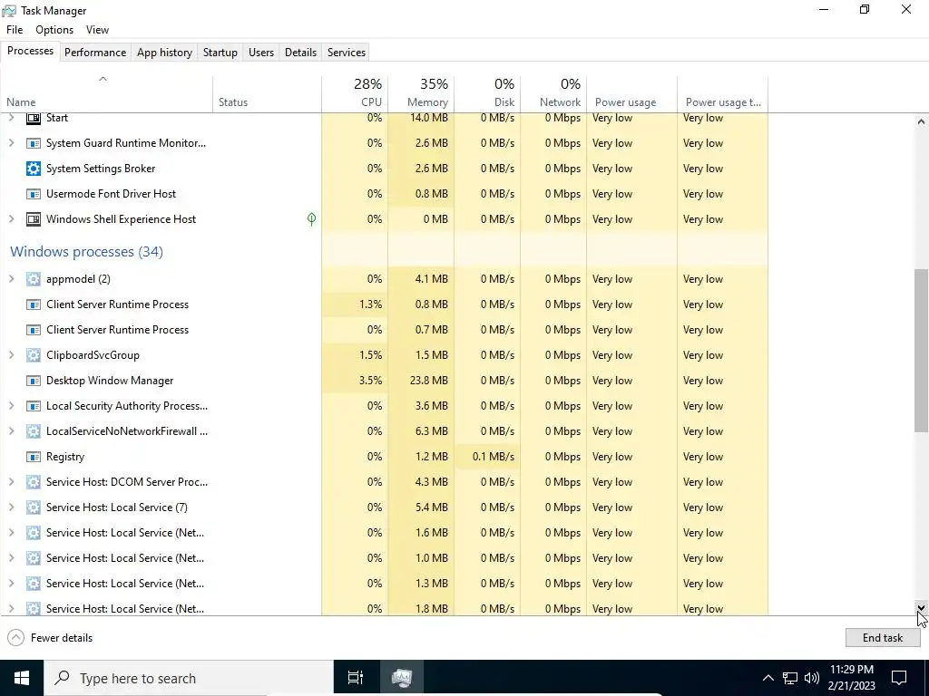Sort by the Power usage column header
The image size is (929, 696).
pos(632,93)
